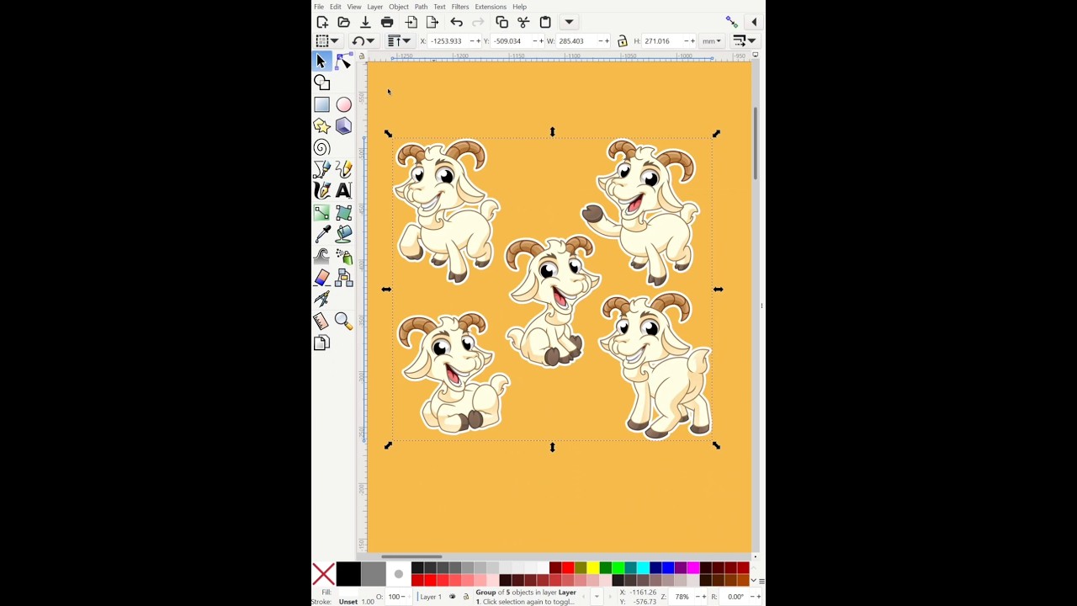
Task: Select the Tweak tool
Action: [321, 256]
